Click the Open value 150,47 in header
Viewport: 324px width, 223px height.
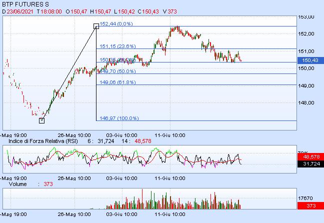[x=78, y=11]
